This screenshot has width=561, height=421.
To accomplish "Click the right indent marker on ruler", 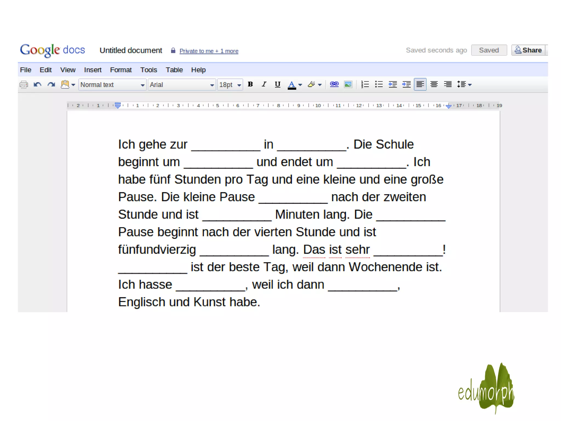I will pos(449,106).
